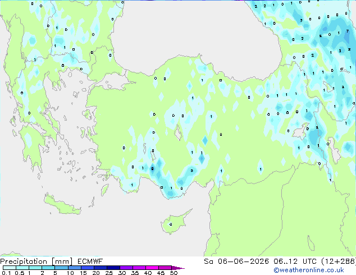Choose the 25–30 mm navy legend swatch

[113, 268]
